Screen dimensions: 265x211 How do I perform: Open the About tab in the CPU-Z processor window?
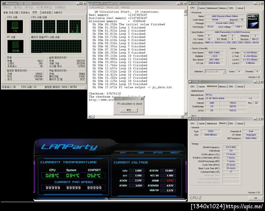pos(240,8)
